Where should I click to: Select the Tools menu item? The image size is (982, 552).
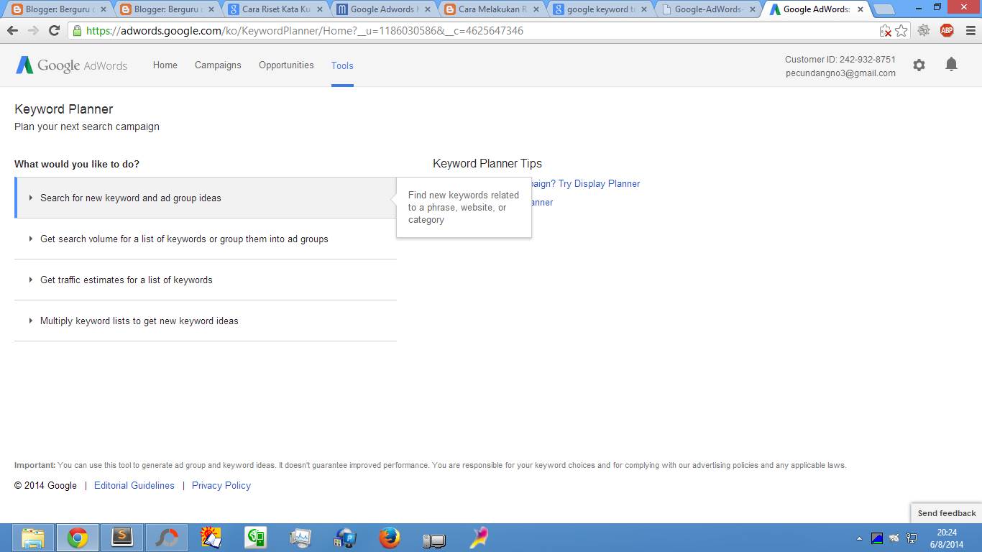342,65
